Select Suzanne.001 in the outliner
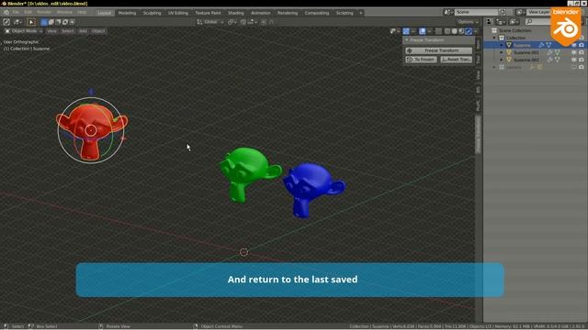588x330 pixels. pos(526,52)
